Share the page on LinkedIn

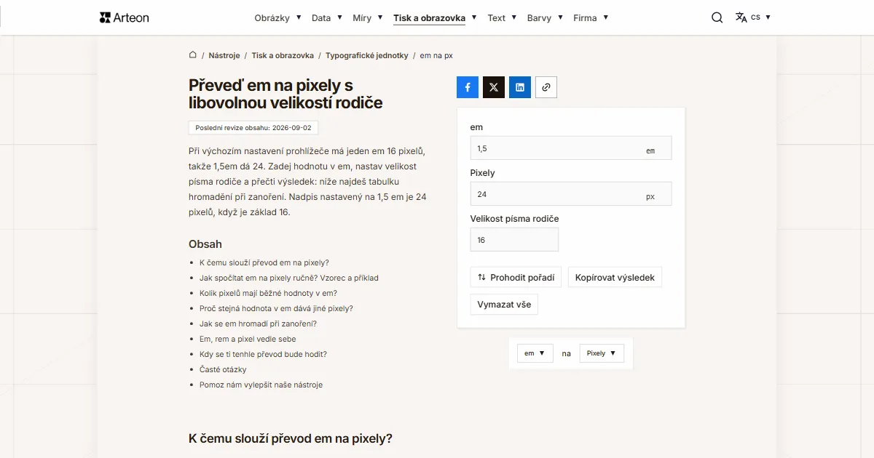(520, 87)
